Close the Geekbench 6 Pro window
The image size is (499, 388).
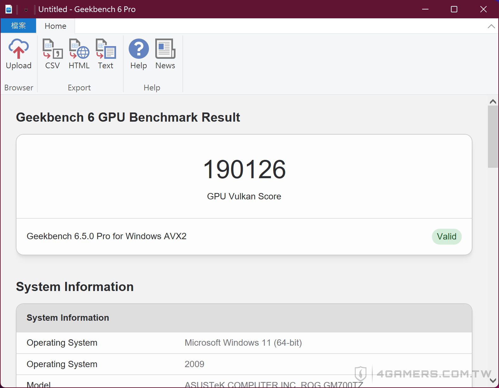pyautogui.click(x=483, y=9)
